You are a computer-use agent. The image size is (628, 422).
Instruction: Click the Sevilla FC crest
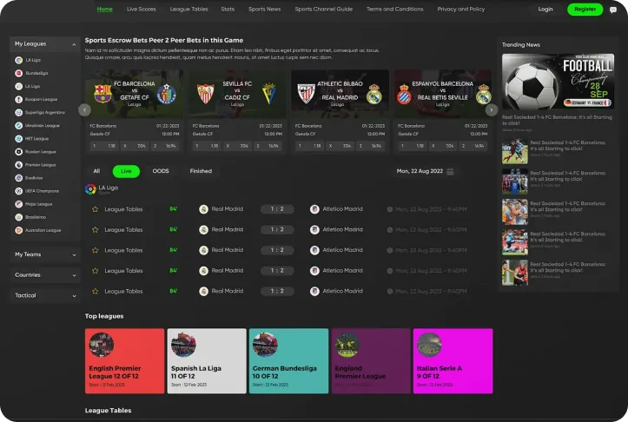(206, 94)
